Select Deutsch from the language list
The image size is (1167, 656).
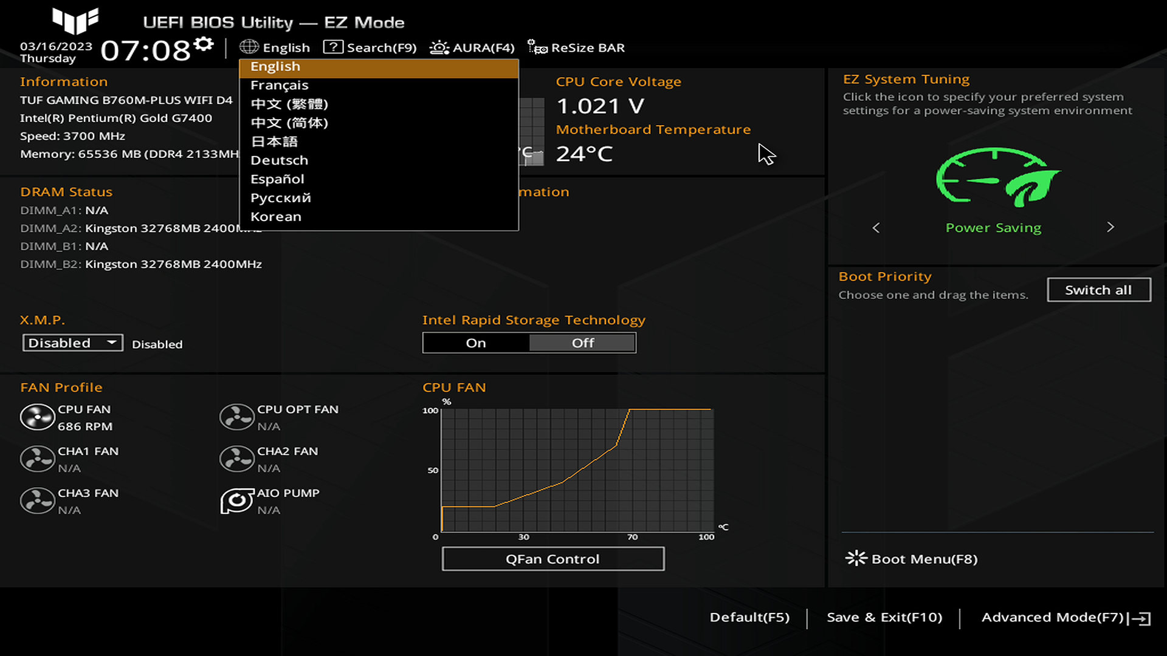(x=280, y=160)
